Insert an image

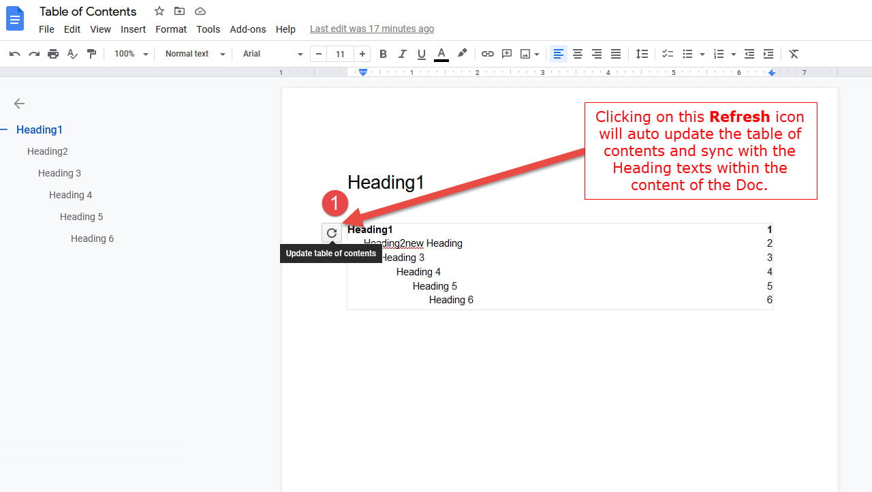[x=525, y=54]
